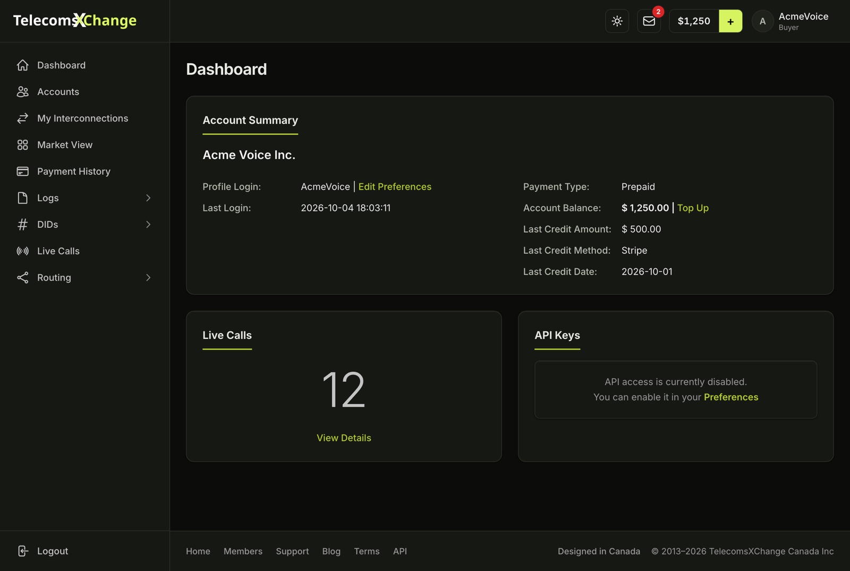The width and height of the screenshot is (850, 571).
Task: Open the API footer link
Action: [400, 551]
